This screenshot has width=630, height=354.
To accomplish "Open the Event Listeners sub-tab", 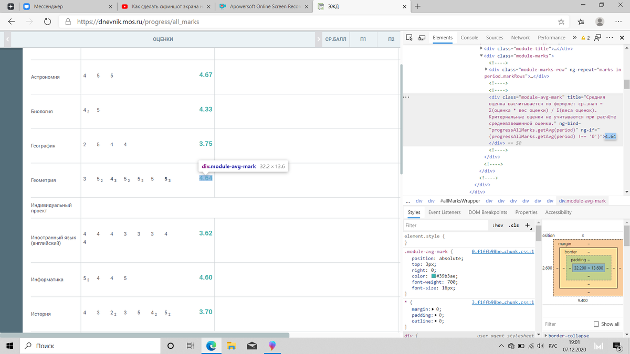I will tap(444, 212).
